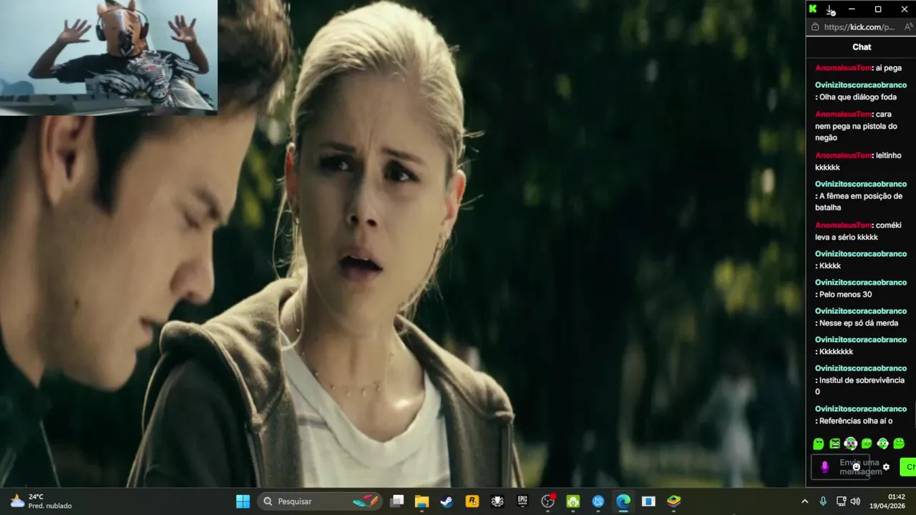This screenshot has width=916, height=515.
Task: Open the white creature app on the taskbar
Action: click(497, 501)
